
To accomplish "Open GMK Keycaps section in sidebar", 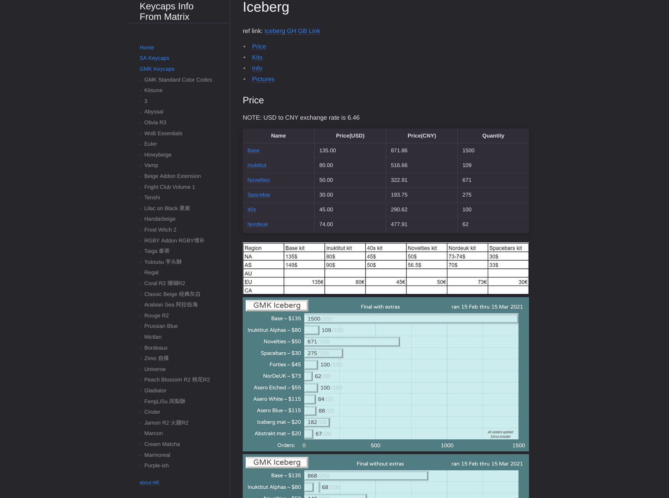I will pyautogui.click(x=157, y=69).
